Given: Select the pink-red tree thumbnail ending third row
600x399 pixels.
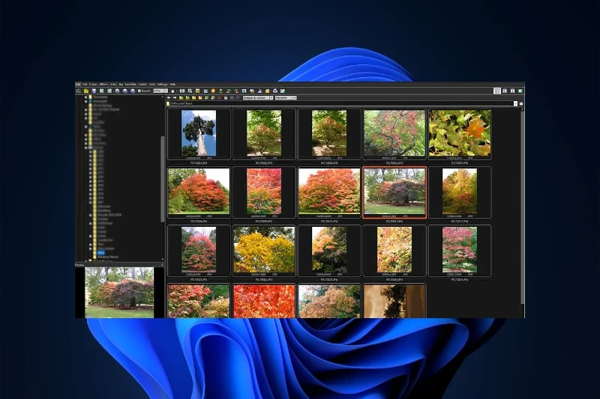Looking at the screenshot, I should point(460,250).
